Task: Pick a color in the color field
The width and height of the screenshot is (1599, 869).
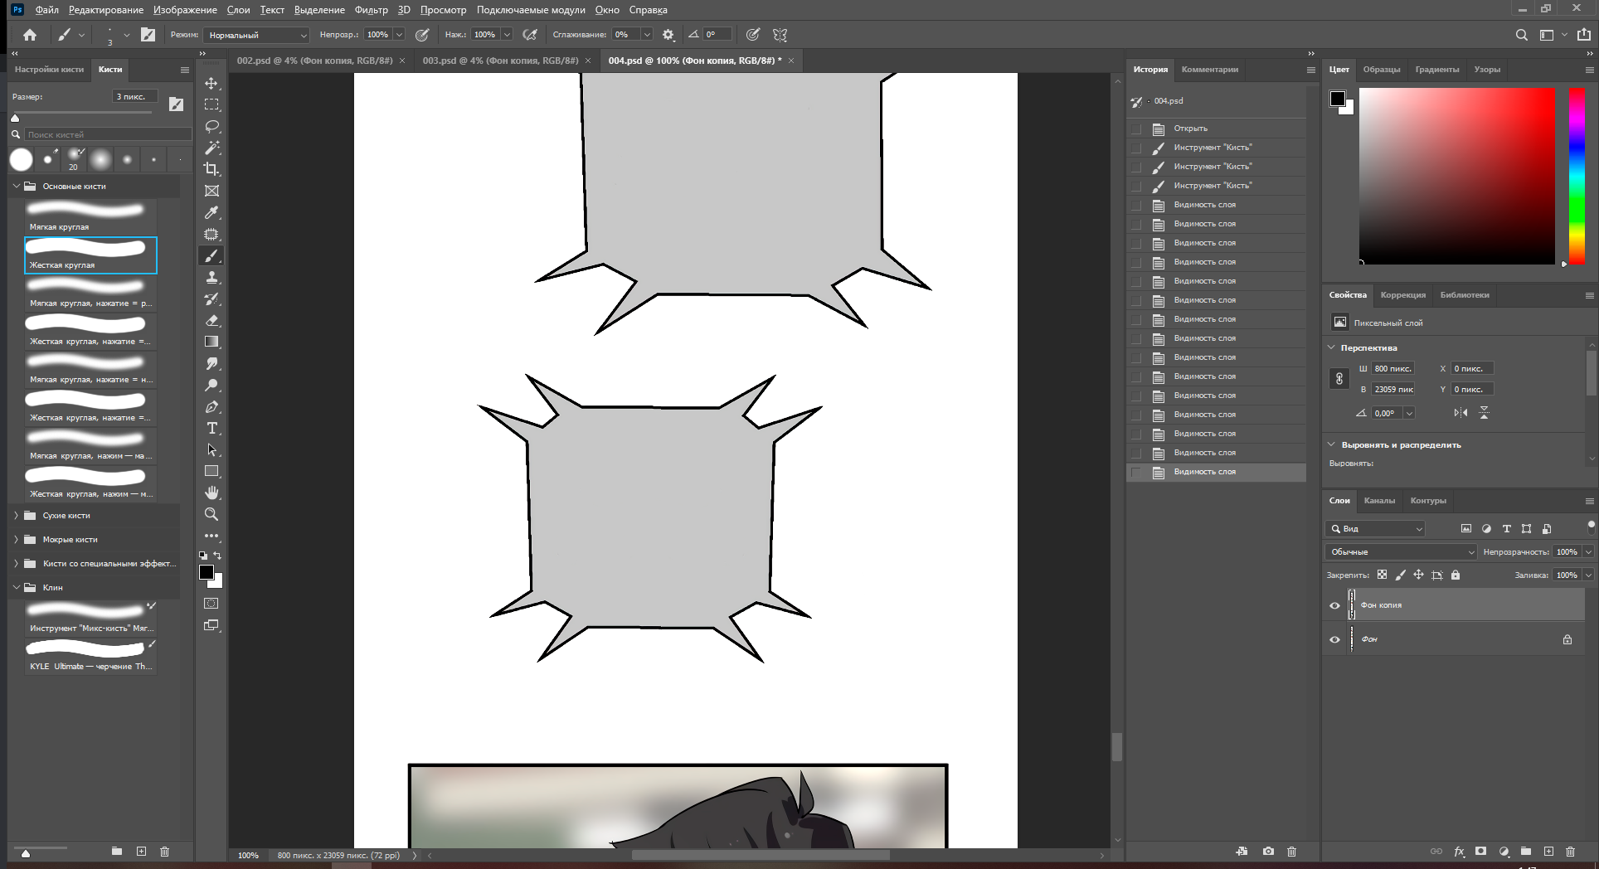Action: click(x=1457, y=176)
